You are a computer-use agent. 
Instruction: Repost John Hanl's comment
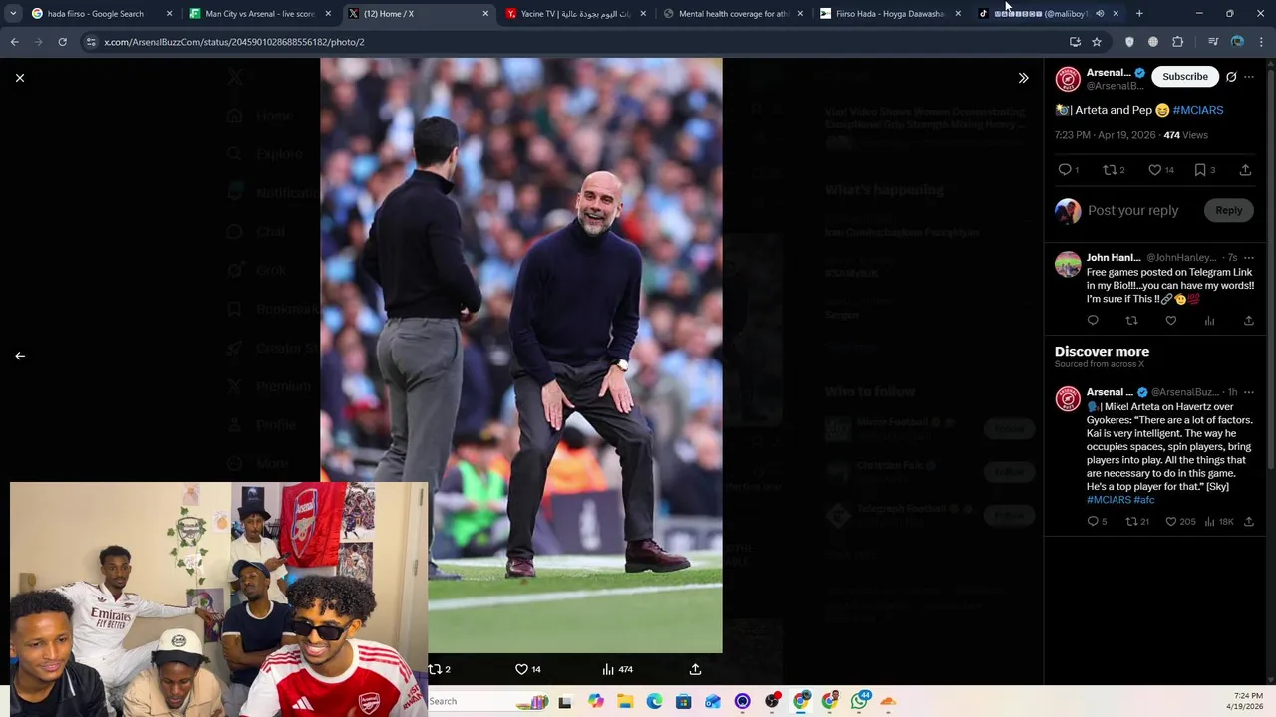point(1131,321)
